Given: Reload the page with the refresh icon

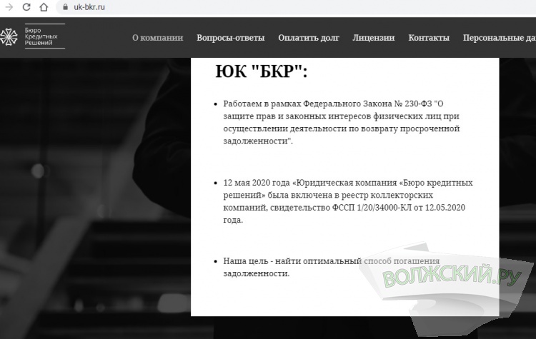Looking at the screenshot, I should [x=26, y=7].
